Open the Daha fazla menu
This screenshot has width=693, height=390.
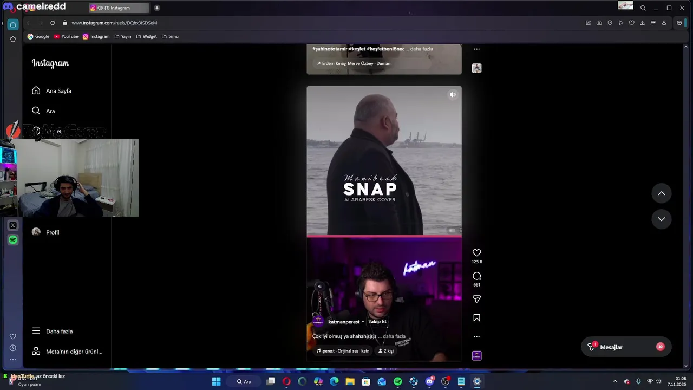(x=53, y=331)
